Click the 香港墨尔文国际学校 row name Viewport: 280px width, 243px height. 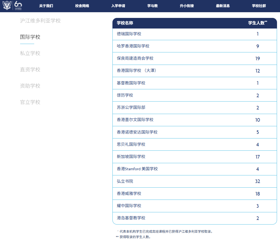click(x=135, y=120)
